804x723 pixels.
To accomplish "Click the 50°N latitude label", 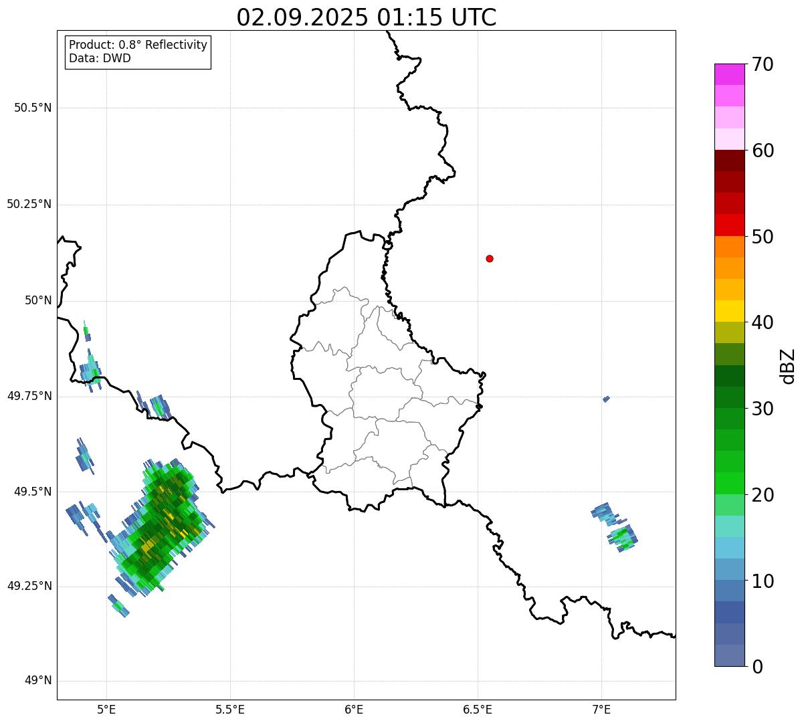I will click(x=38, y=300).
